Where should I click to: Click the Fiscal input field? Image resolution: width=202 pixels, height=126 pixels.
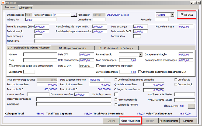[x=40, y=60]
